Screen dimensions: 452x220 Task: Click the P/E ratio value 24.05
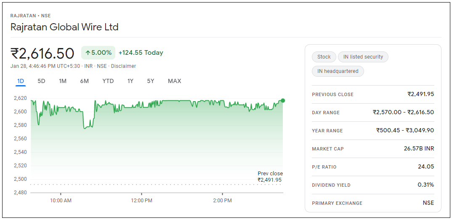[x=426, y=166]
